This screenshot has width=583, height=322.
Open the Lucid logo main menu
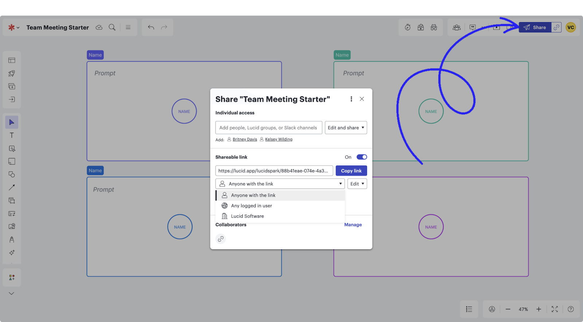pyautogui.click(x=14, y=28)
